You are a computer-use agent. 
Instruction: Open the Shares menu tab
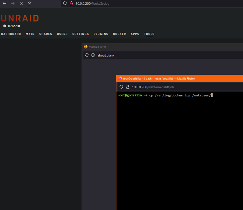pyautogui.click(x=46, y=34)
